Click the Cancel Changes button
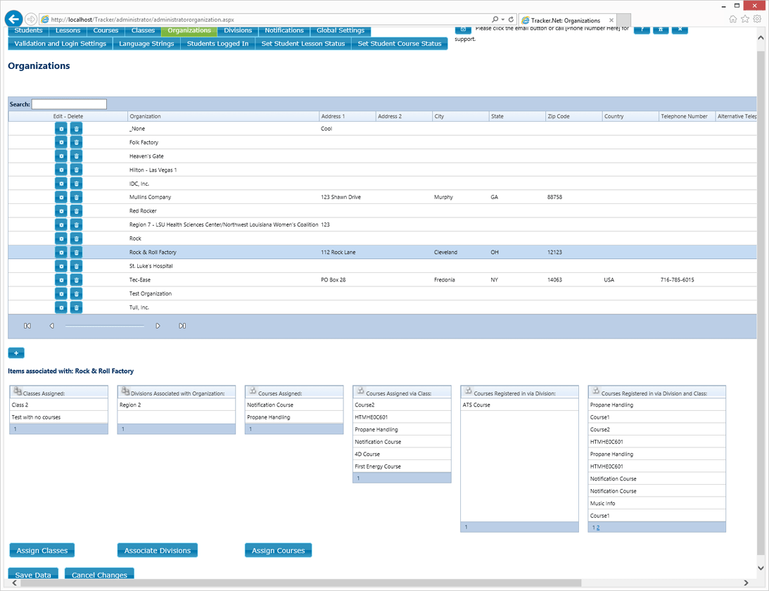 click(100, 574)
